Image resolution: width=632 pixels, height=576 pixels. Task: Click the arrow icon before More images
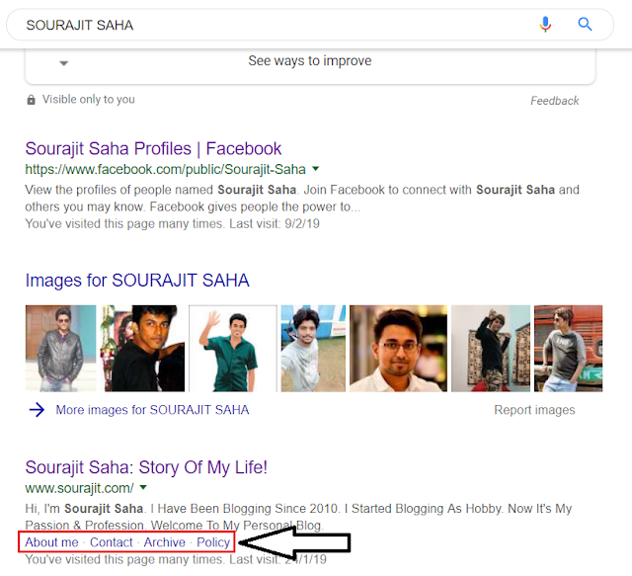pos(37,410)
